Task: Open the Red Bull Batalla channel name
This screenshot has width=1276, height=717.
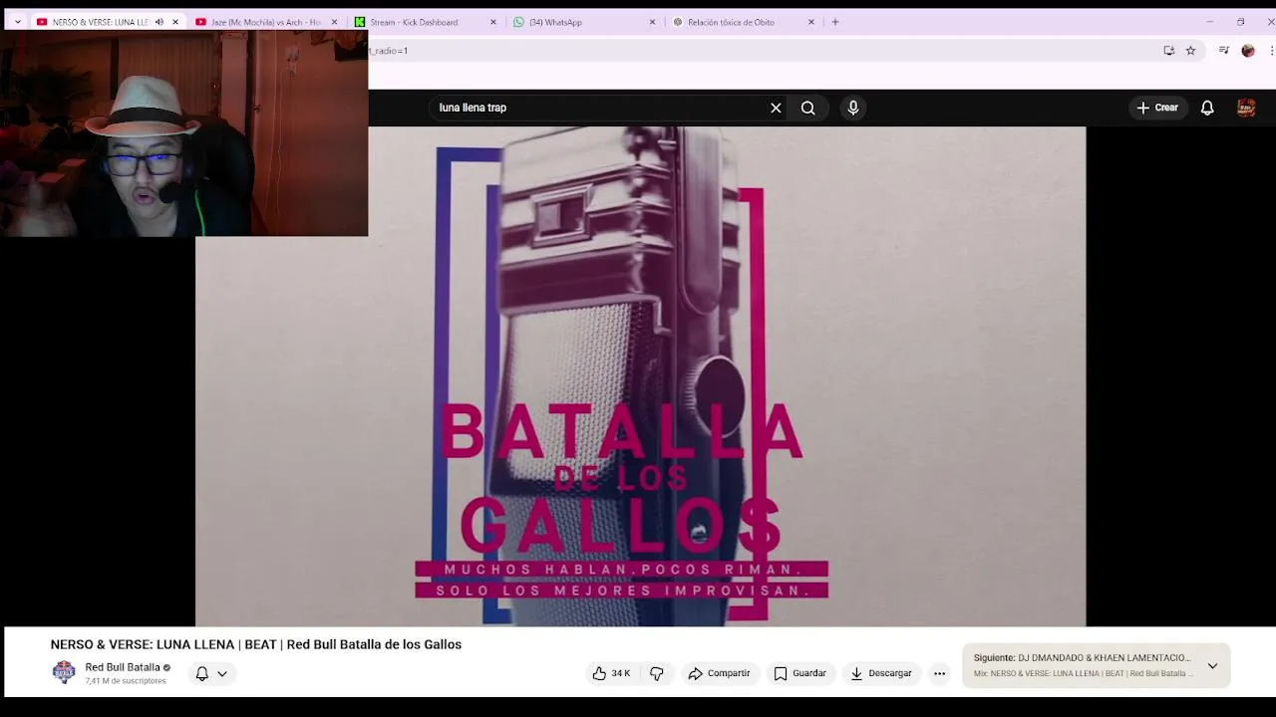Action: (123, 667)
